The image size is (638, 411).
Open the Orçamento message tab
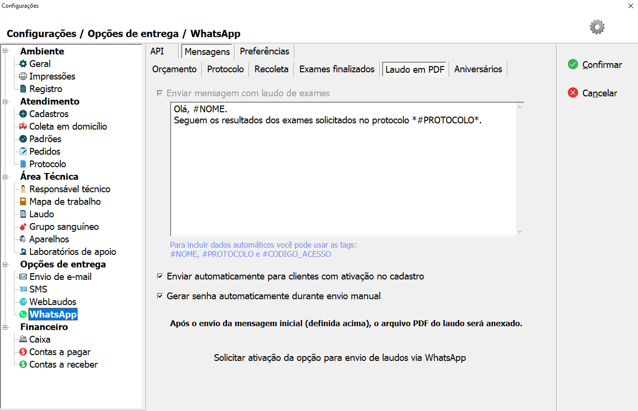click(x=174, y=69)
